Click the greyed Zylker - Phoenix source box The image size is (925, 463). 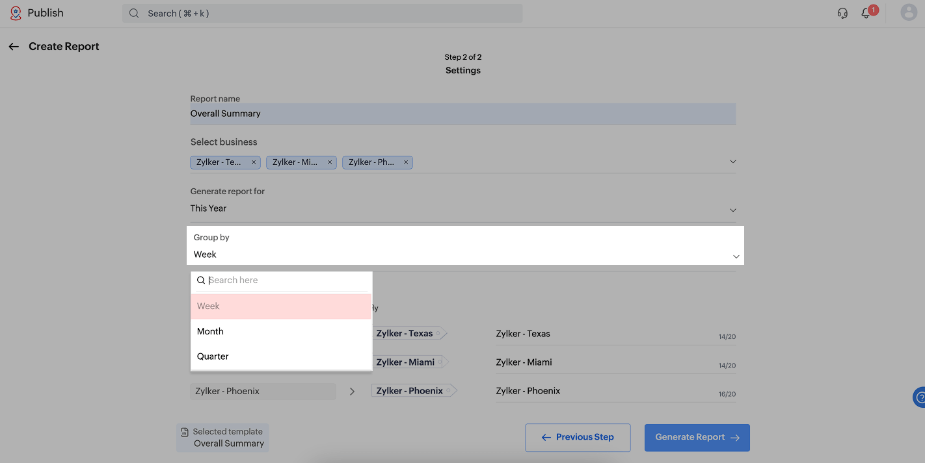[263, 392]
